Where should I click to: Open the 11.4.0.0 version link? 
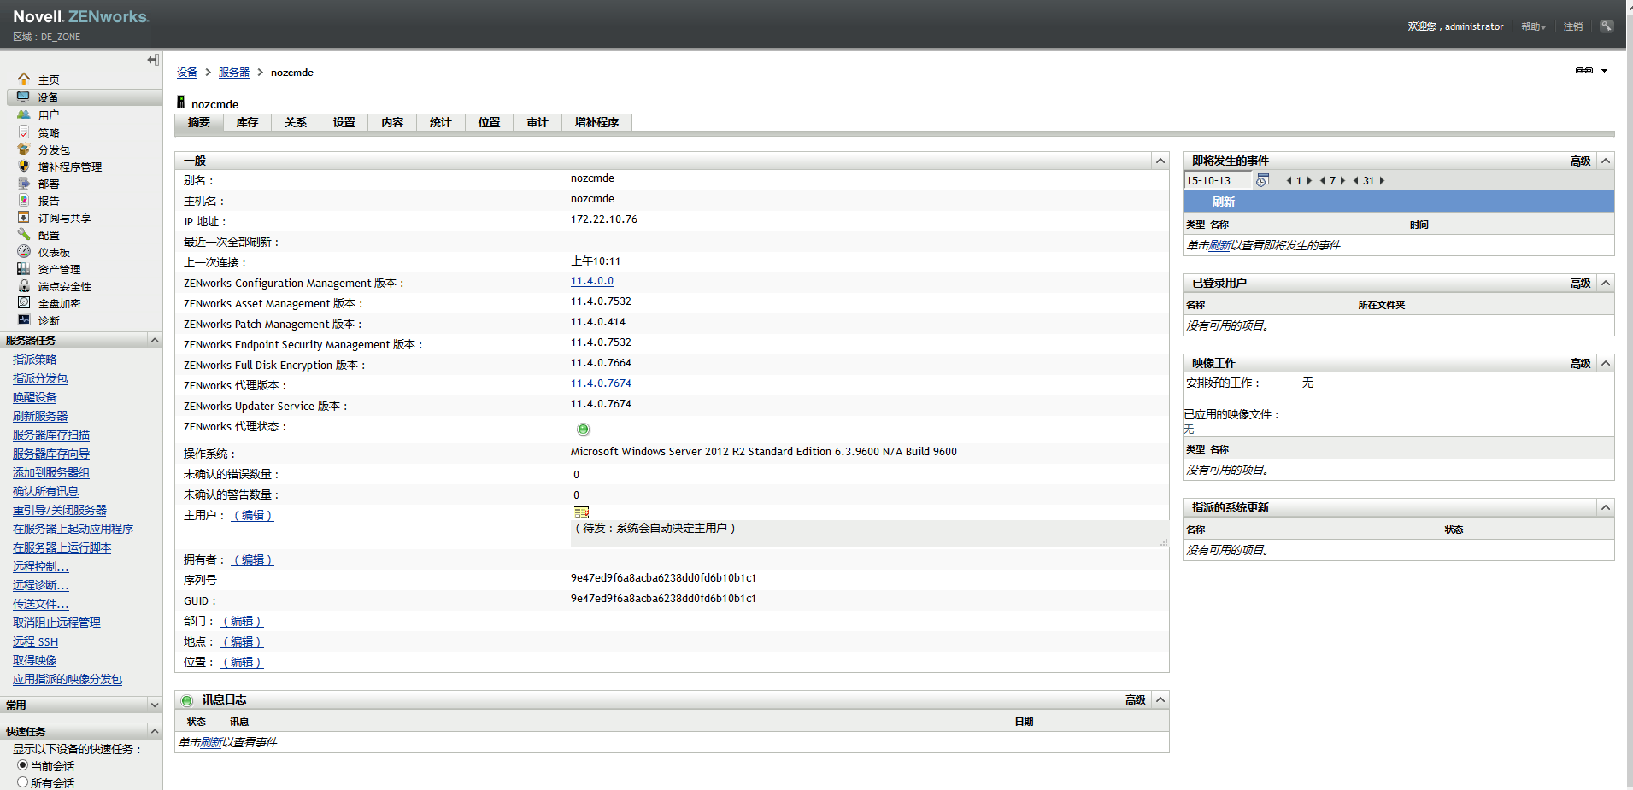click(x=592, y=281)
